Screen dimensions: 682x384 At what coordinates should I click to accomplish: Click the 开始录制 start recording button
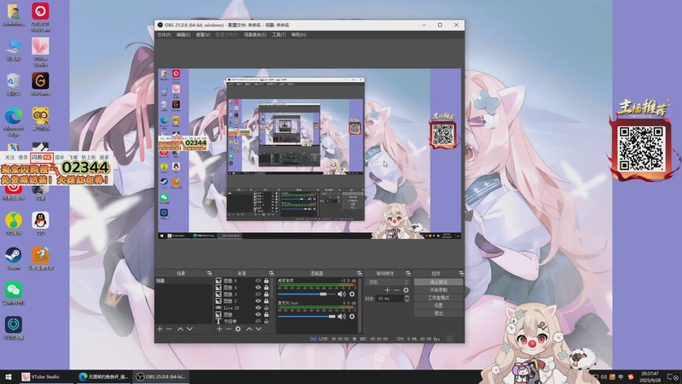(x=438, y=290)
